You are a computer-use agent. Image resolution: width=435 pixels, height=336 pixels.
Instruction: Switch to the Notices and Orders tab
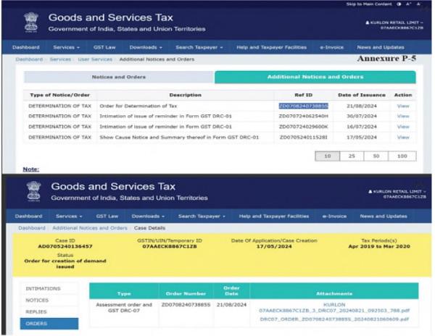(119, 77)
